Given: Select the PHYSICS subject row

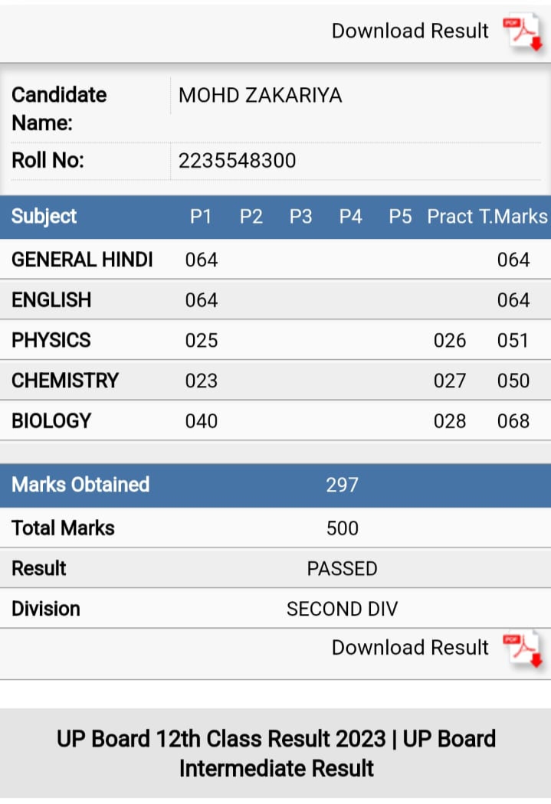Looking at the screenshot, I should click(276, 340).
